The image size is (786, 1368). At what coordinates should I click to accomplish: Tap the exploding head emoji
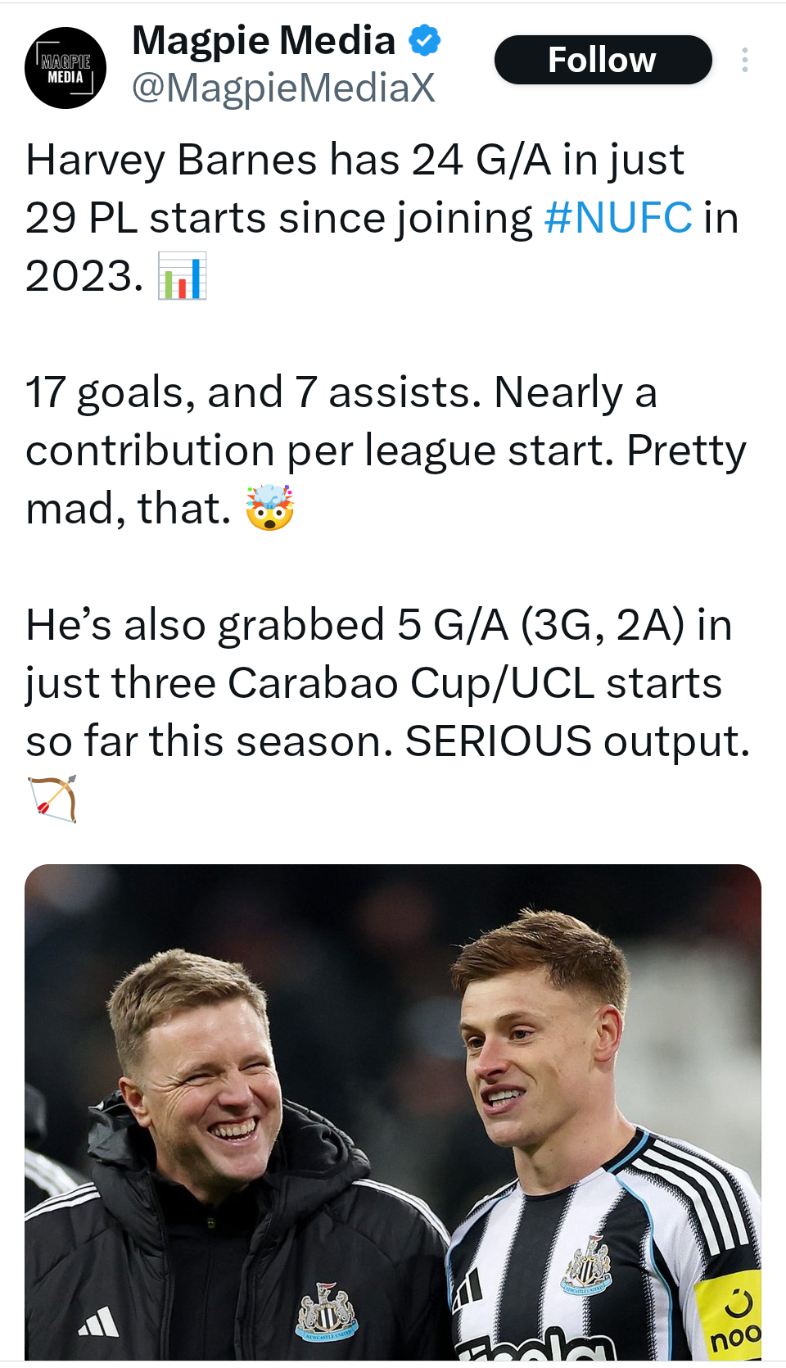click(269, 508)
